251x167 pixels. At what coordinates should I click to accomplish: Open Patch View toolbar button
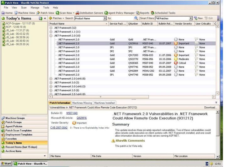point(45,13)
